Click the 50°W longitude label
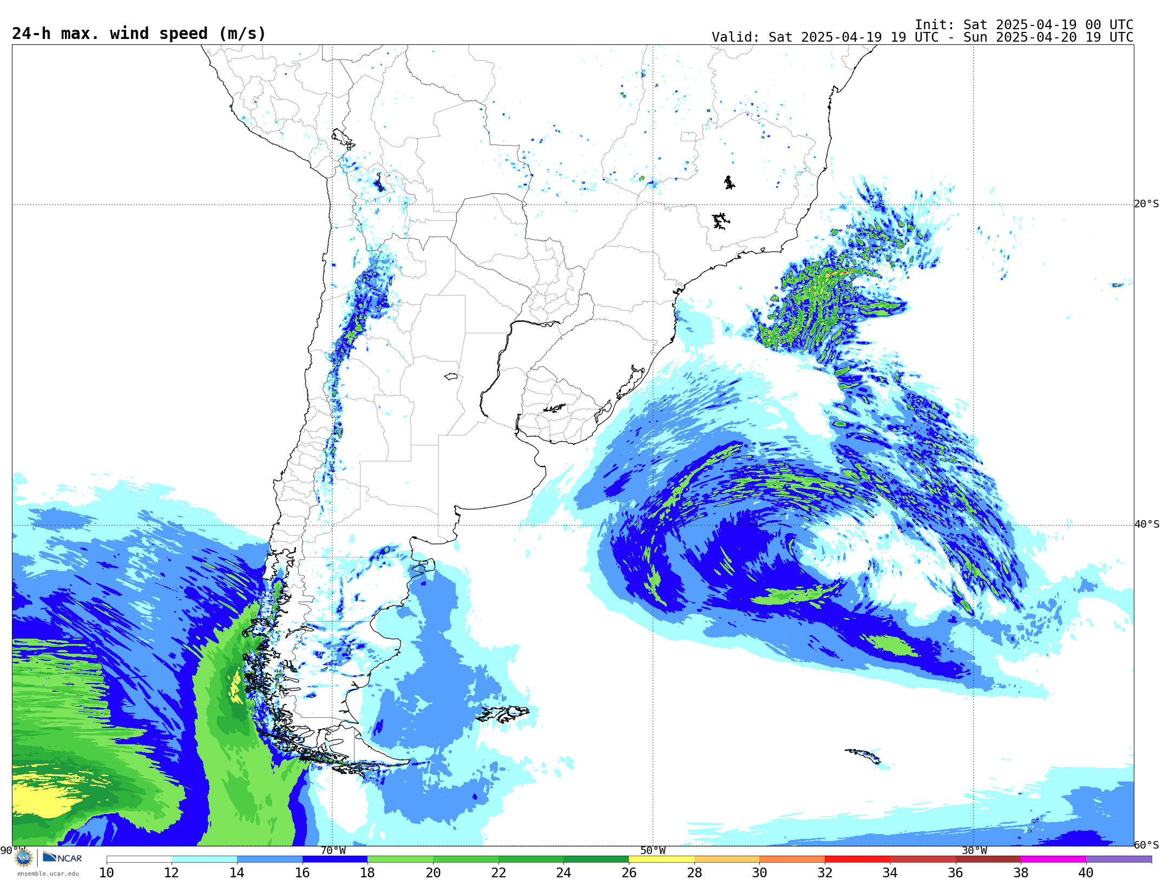 click(x=653, y=850)
